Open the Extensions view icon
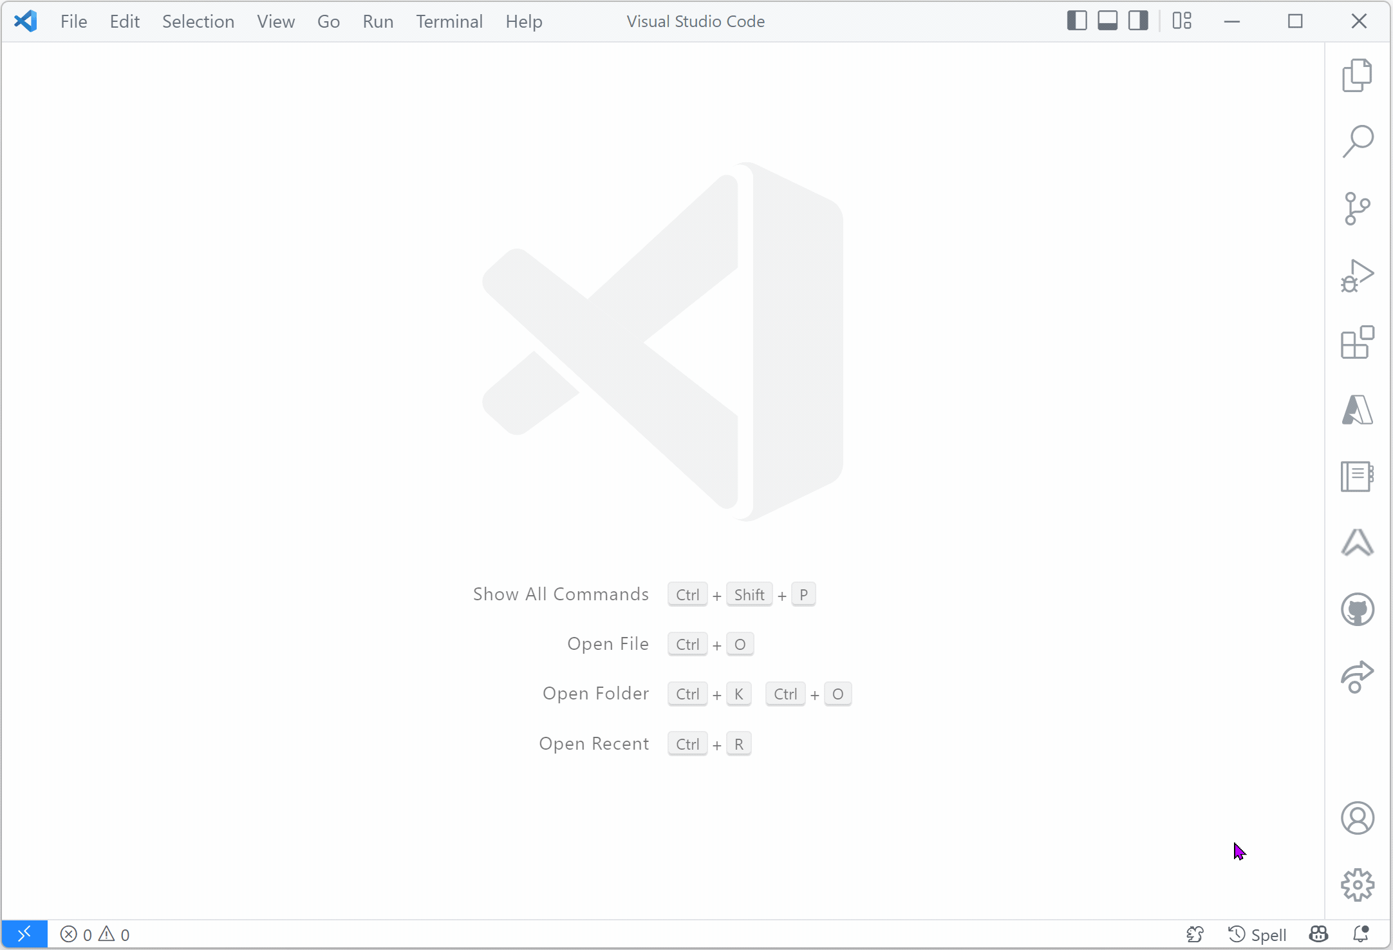 pos(1357,342)
